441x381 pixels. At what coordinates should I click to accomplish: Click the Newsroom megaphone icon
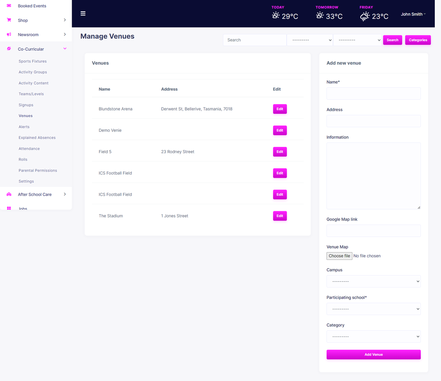point(9,34)
